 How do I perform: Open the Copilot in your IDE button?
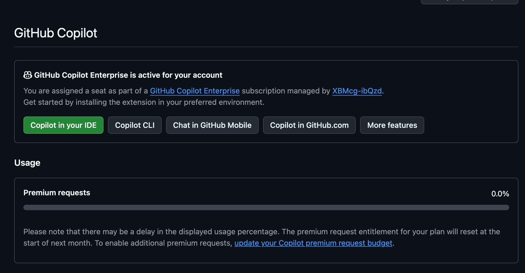click(x=63, y=125)
